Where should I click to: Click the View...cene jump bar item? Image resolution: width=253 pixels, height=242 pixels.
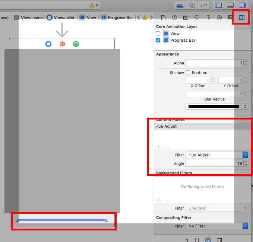tap(28, 17)
